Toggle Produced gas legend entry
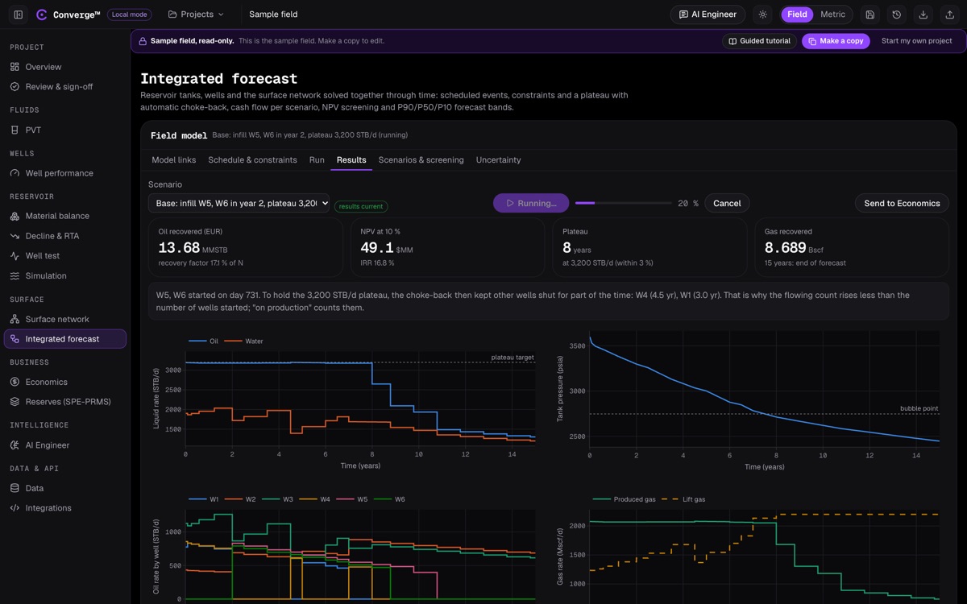Screen dimensions: 967x604 (625, 499)
